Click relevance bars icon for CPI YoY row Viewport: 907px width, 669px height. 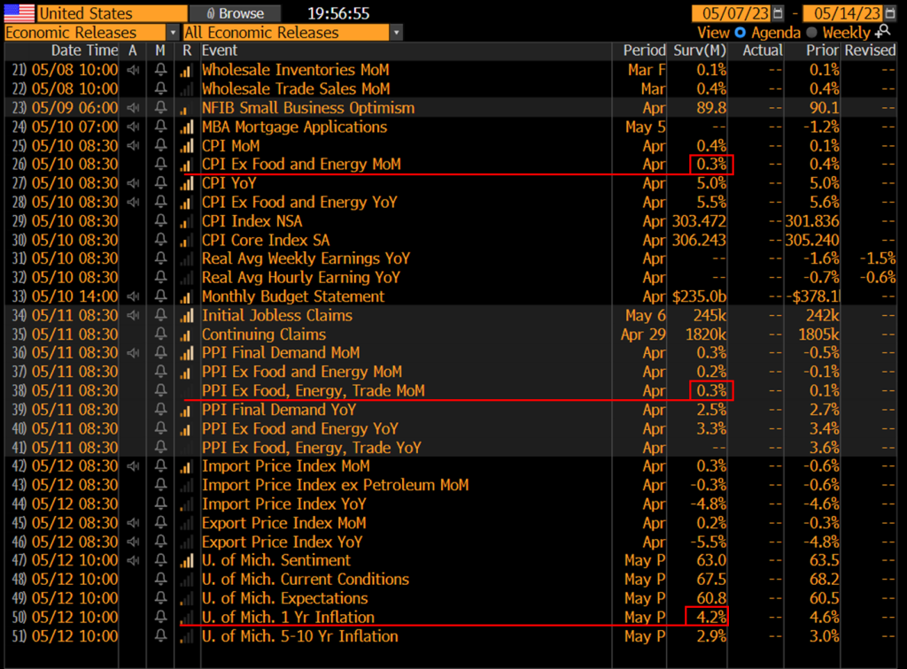click(x=187, y=184)
